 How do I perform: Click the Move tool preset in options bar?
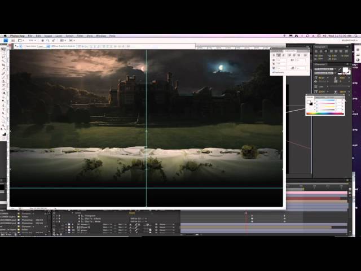[x=17, y=46]
